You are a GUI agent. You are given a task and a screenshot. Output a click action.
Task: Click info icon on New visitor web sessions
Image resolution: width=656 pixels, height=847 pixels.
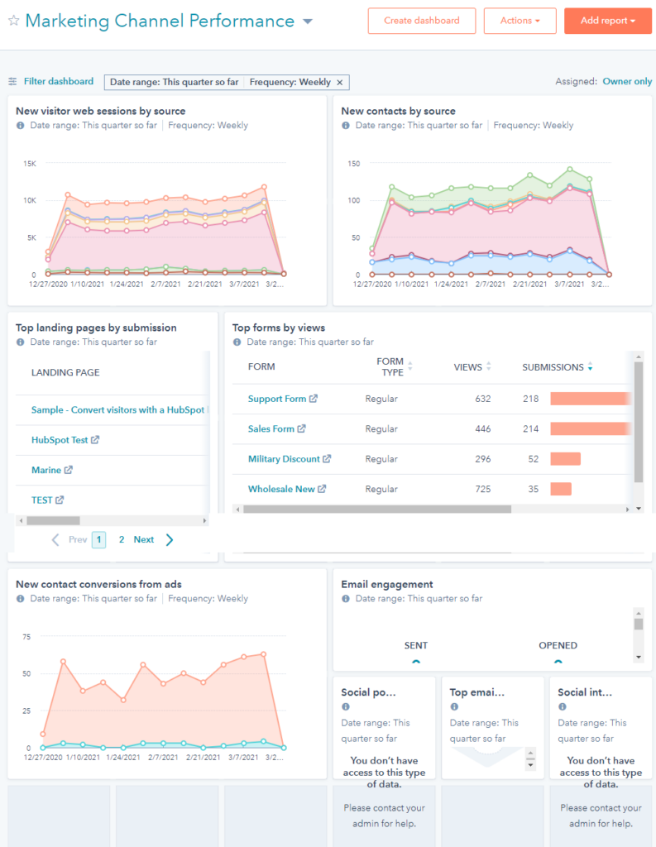21,126
